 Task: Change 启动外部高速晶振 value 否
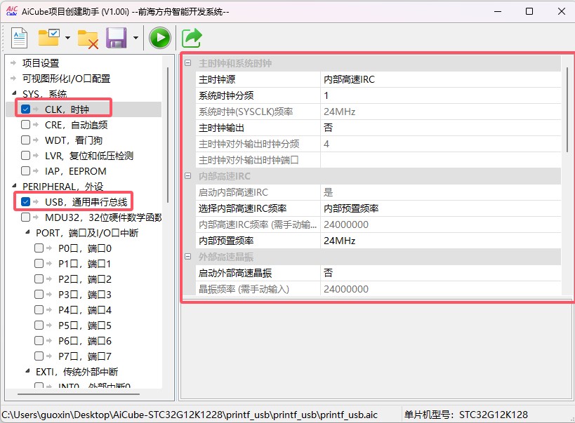pyautogui.click(x=441, y=273)
